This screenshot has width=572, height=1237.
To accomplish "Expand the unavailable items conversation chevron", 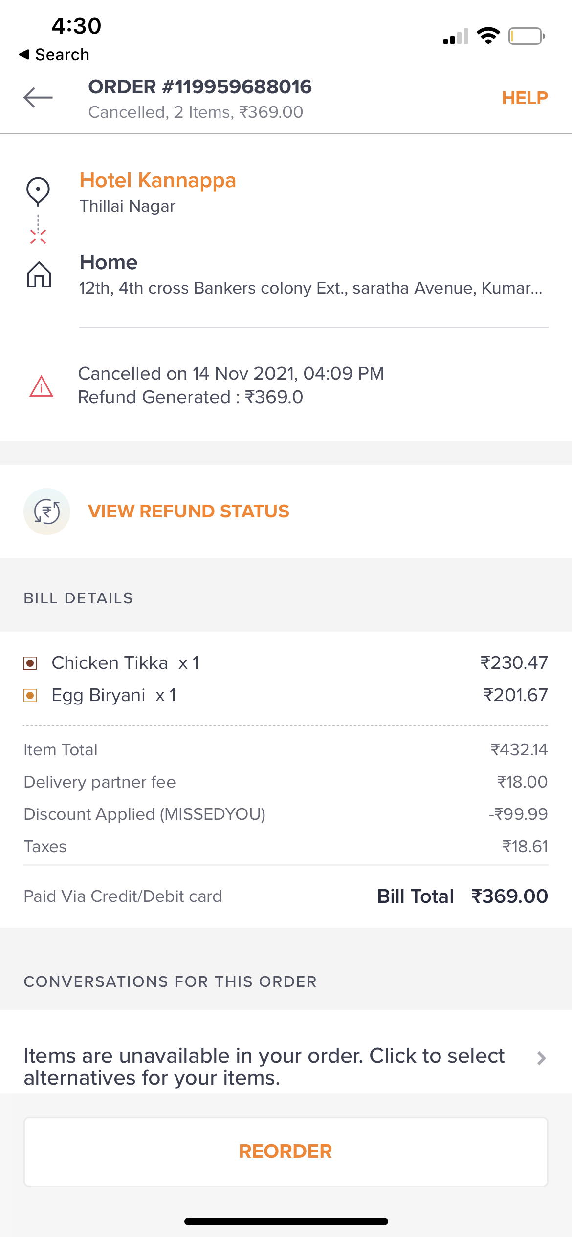I will click(541, 1058).
